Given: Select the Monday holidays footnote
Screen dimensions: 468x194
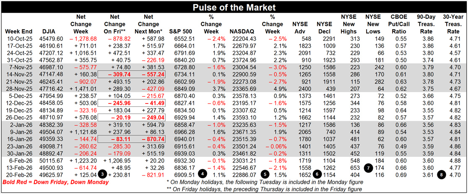Looking at the screenshot, I should (x=265, y=182).
